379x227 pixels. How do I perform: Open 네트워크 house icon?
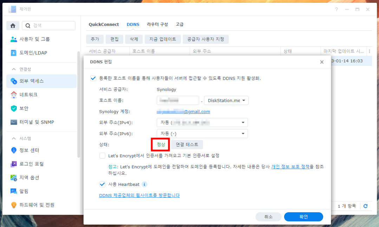(14, 95)
